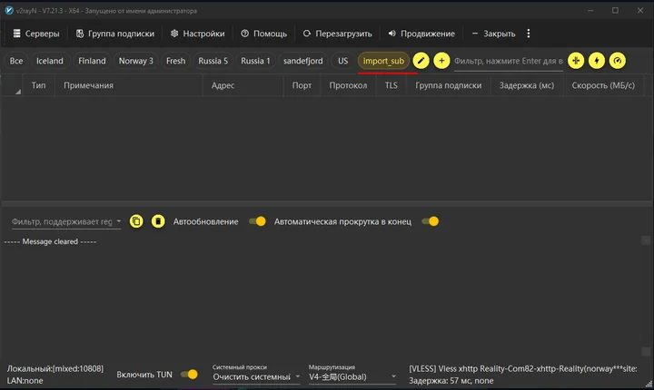Open the three-dot overflow menu
Image resolution: width=654 pixels, height=390 pixels.
[529, 34]
